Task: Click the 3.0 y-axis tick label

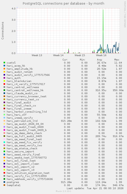Action: 14,20
